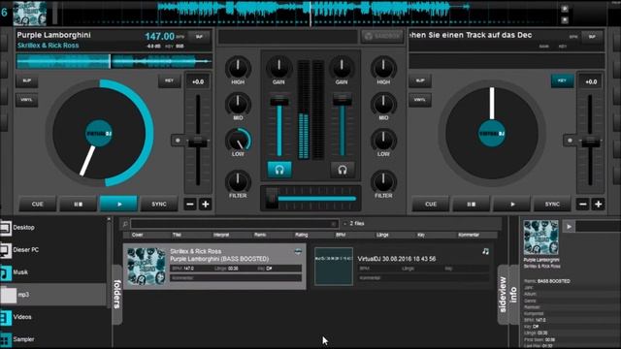Hit the left deck CUE button

pos(37,205)
